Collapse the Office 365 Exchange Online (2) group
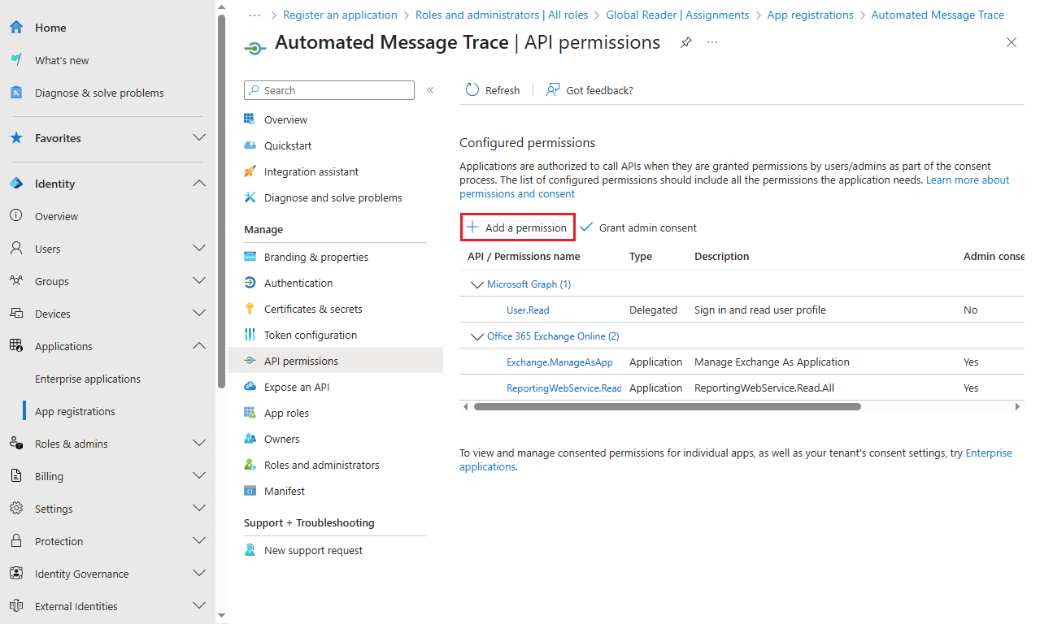 tap(477, 336)
